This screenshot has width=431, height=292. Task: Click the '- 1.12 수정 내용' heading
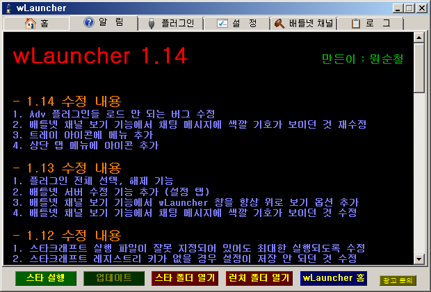[x=67, y=235]
